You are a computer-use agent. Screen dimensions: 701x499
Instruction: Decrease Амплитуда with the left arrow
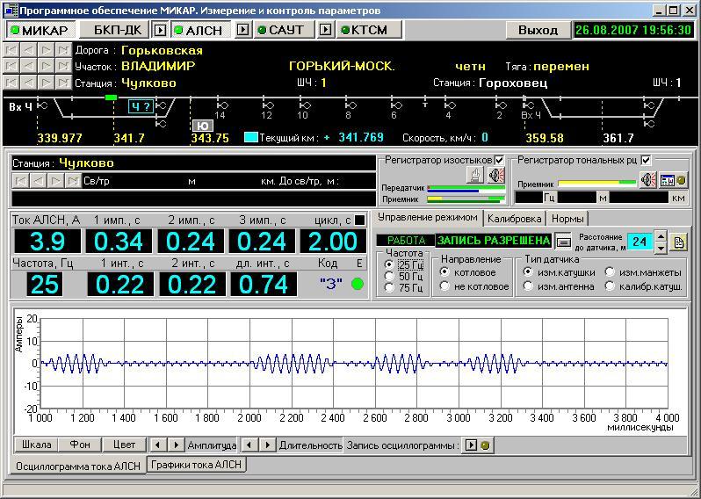point(158,445)
